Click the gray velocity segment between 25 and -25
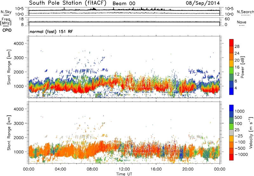The image size is (254, 176). (231, 132)
